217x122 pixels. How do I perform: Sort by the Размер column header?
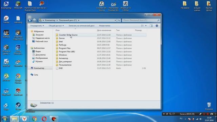click(140, 30)
